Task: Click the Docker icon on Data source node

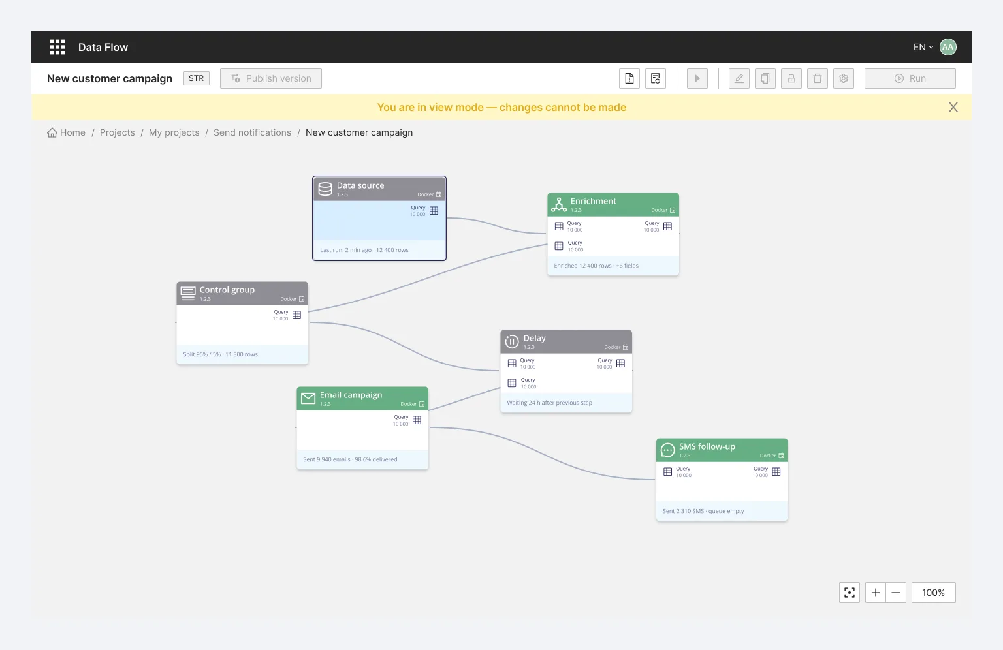Action: pos(439,194)
